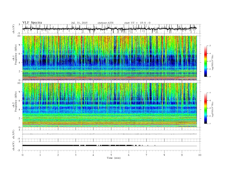
Task: Select the date 'Jul. 31, 2015' text
Action: coord(79,23)
